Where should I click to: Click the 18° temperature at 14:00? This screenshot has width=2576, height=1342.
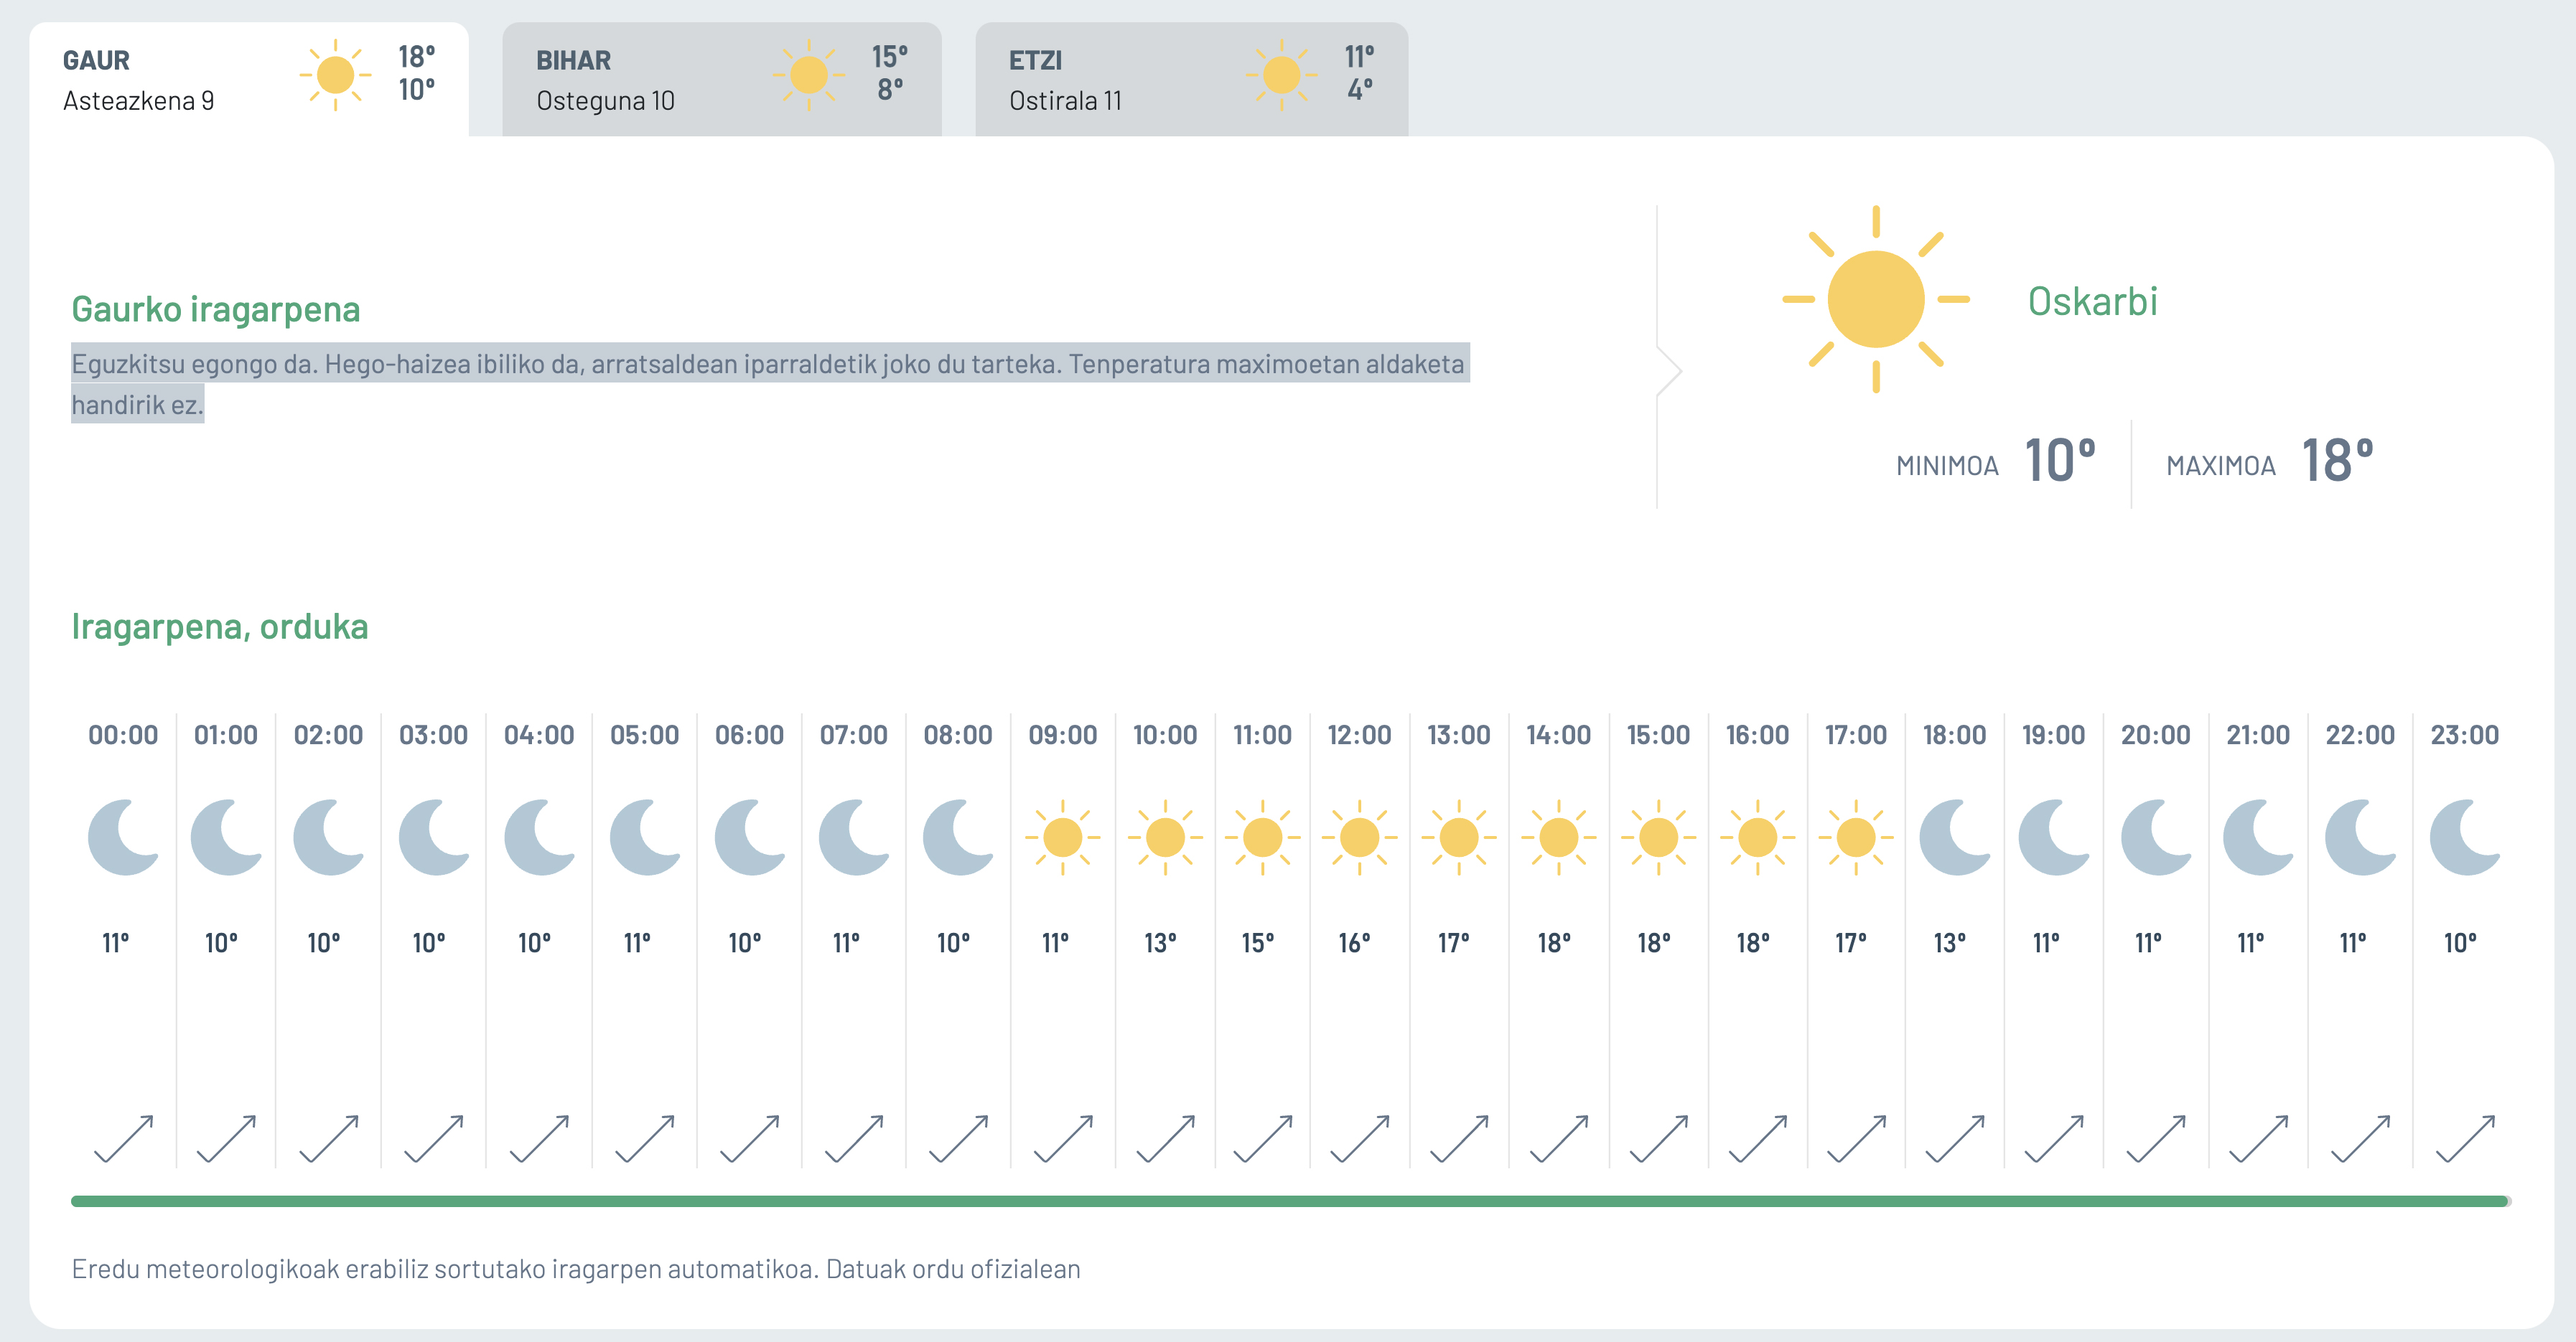tap(1554, 943)
